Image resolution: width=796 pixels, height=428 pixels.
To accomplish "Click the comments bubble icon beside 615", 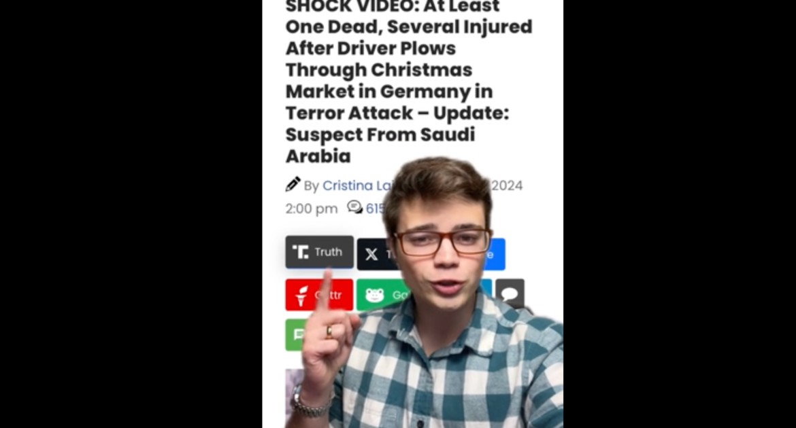I will point(355,207).
